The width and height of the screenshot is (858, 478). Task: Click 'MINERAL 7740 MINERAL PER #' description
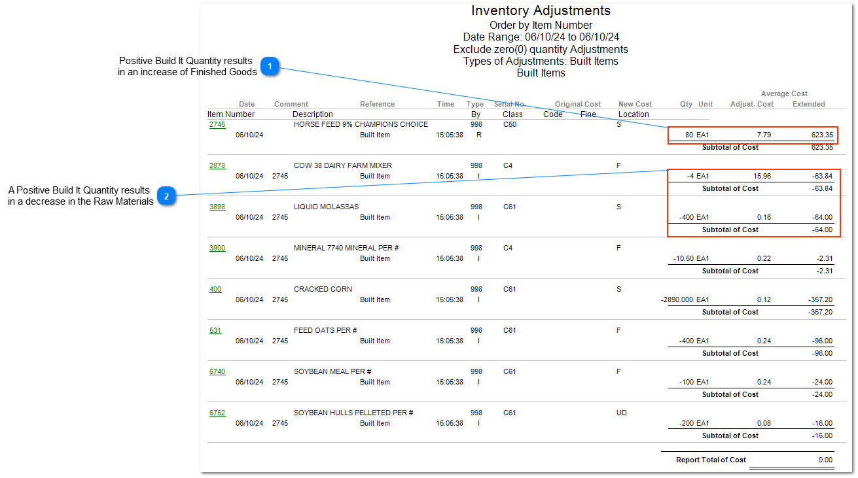click(347, 248)
